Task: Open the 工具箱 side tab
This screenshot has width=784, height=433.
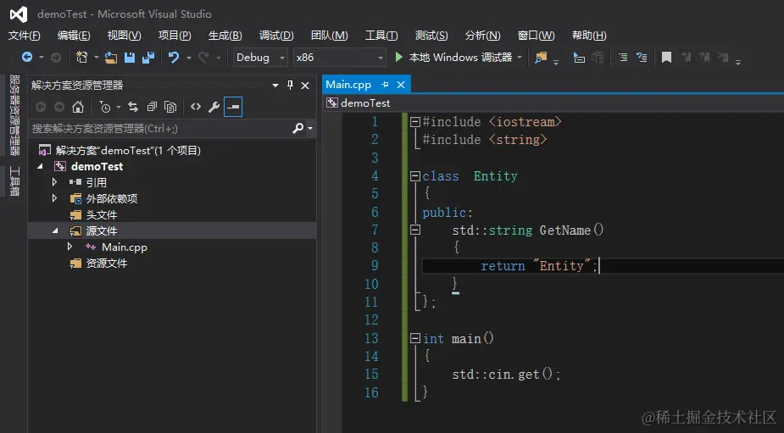Action: click(x=14, y=181)
